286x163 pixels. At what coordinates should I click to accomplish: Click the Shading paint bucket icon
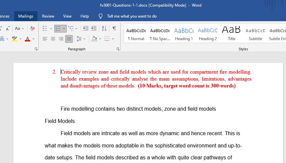pyautogui.click(x=94, y=39)
